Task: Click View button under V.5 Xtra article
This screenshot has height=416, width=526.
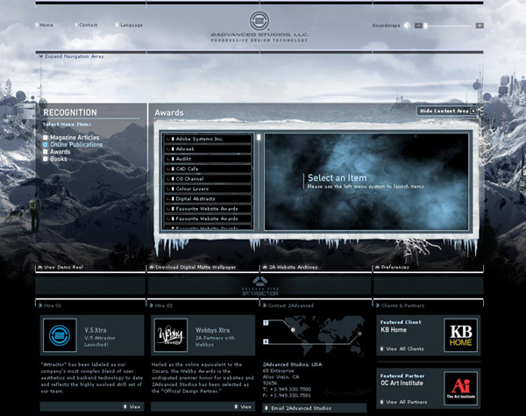Action: (x=92, y=406)
